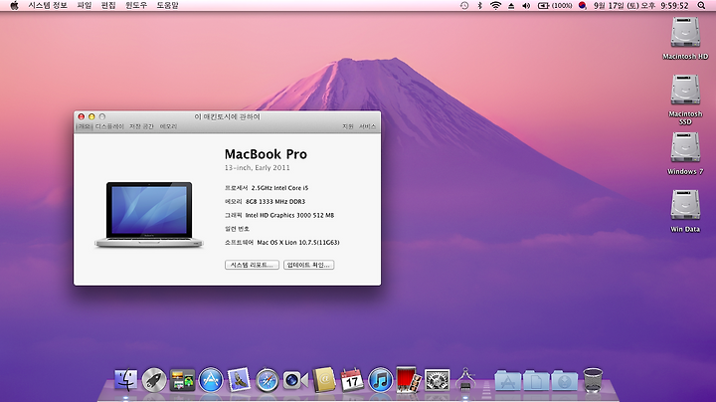Viewport: 716px width, 402px height.
Task: Open Finder from the dock
Action: (x=125, y=380)
